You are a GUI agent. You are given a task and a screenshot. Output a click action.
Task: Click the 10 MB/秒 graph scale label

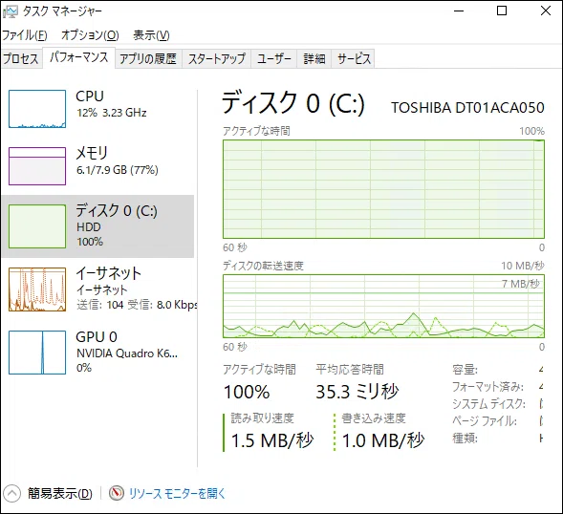tap(523, 266)
